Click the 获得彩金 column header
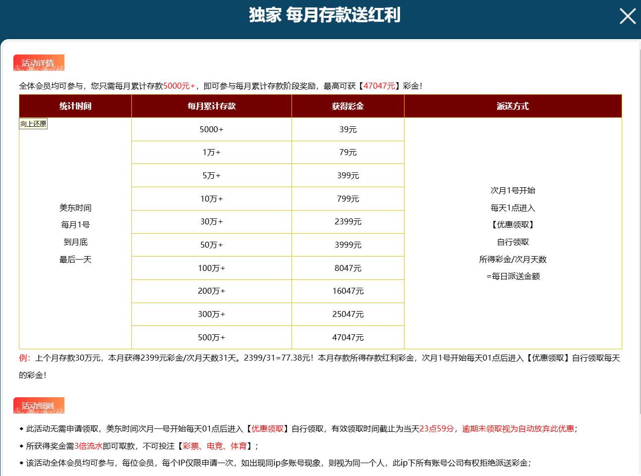 point(348,106)
